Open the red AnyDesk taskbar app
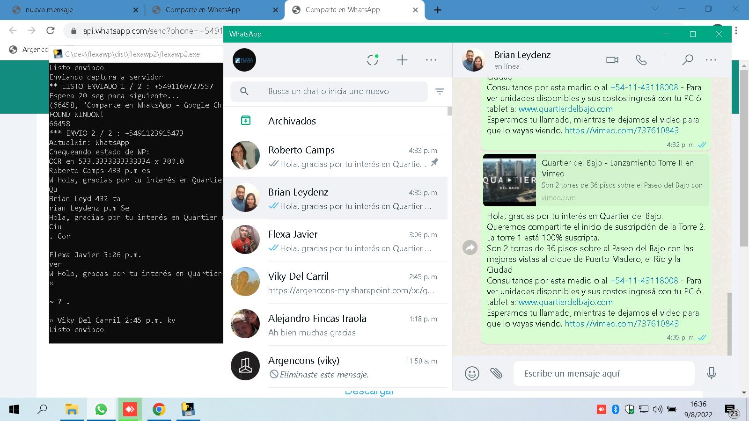Screen dimensions: 749x421 pyautogui.click(x=130, y=410)
